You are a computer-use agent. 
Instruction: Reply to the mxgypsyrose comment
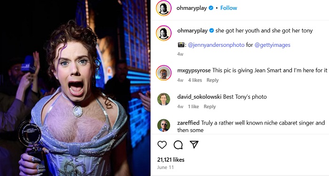coord(212,80)
